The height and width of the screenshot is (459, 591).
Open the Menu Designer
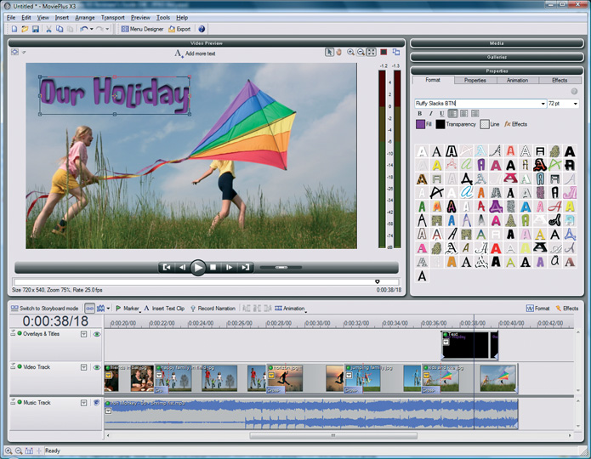pos(142,29)
